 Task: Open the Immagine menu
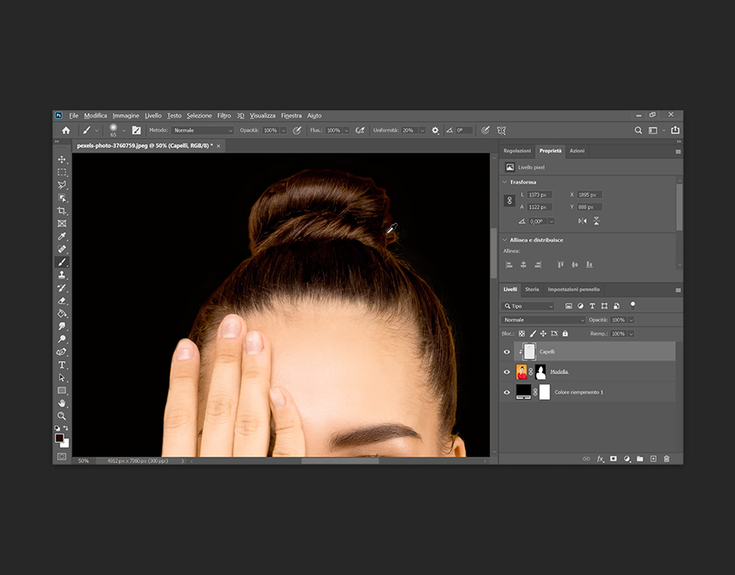pos(126,116)
